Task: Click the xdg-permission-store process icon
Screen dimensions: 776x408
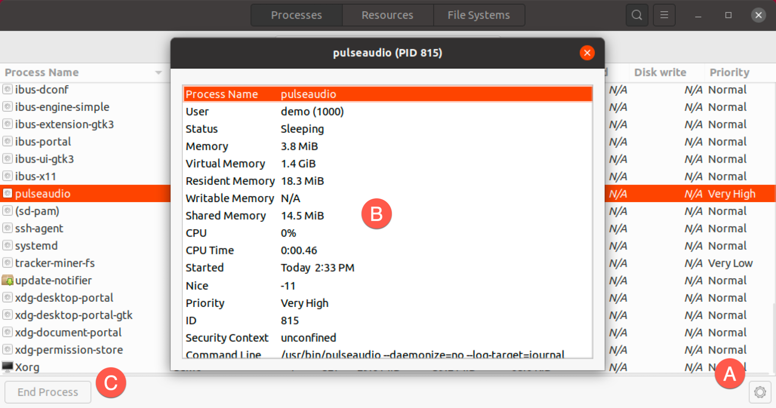Action: tap(7, 350)
